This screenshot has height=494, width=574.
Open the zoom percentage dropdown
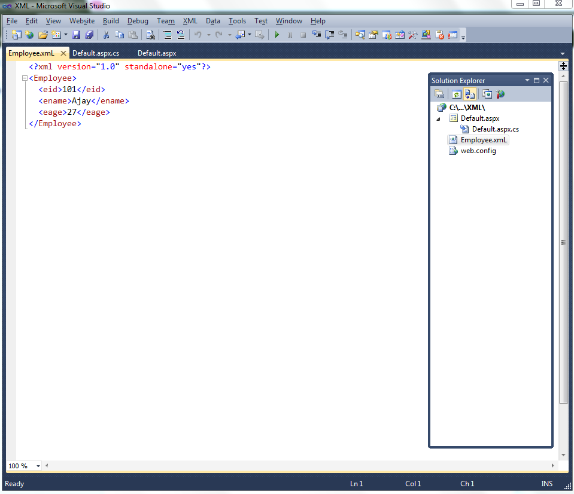38,465
